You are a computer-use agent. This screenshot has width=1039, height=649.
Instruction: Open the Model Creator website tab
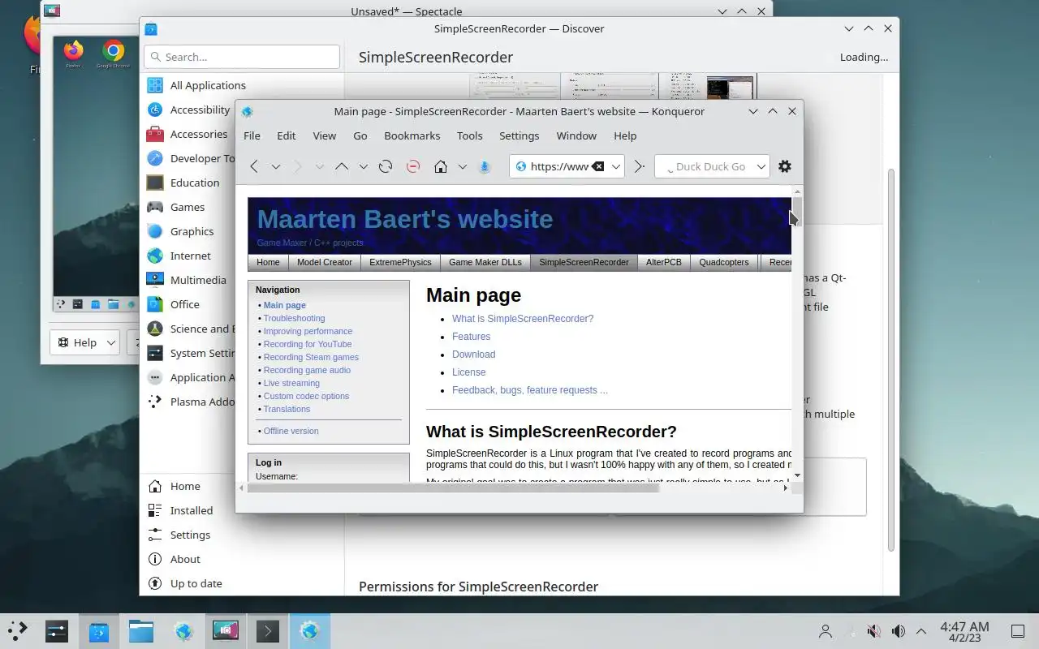pos(325,262)
